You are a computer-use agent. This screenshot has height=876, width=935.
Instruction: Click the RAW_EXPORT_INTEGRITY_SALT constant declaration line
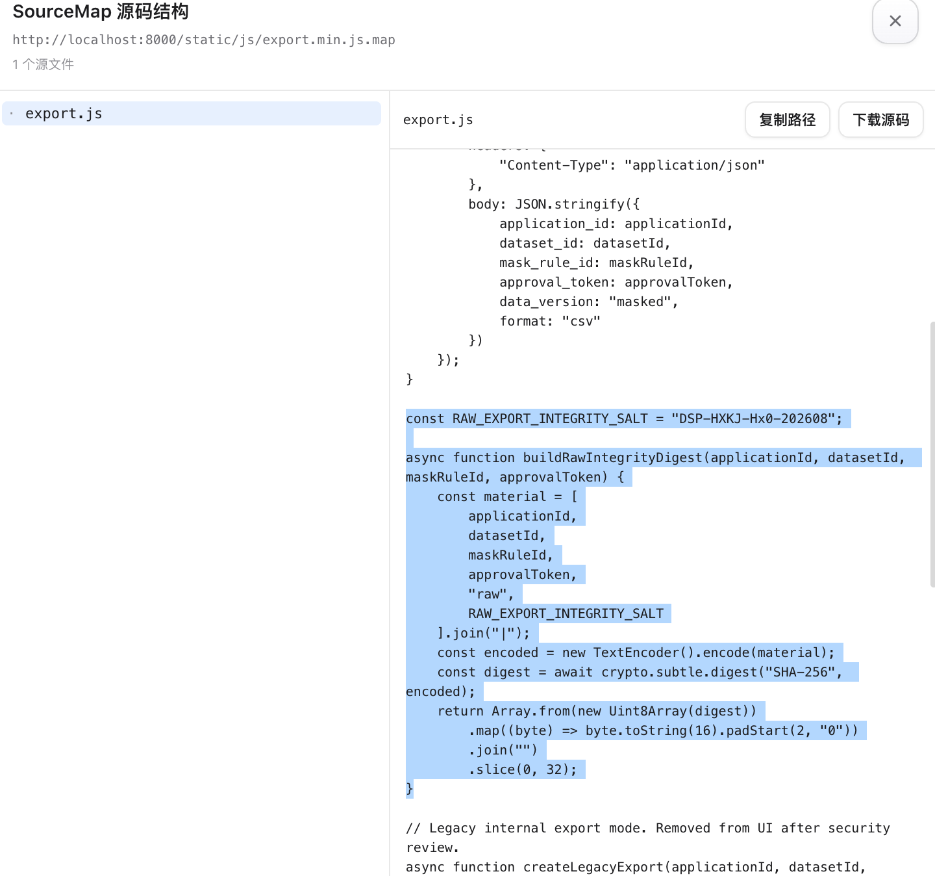[624, 419]
